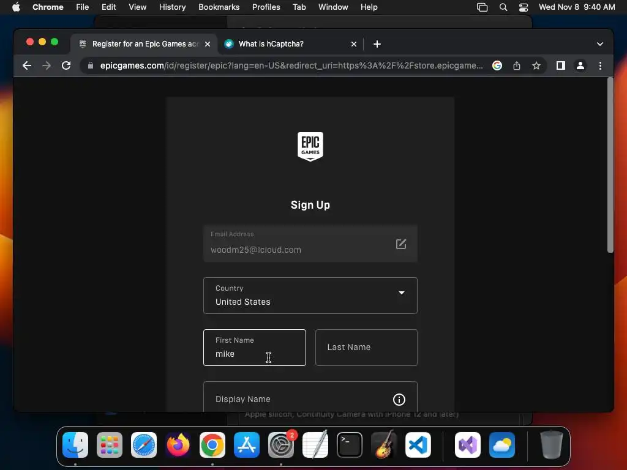Screen dimensions: 627x470
Task: Click the page vertical scrollbar
Action: (610, 165)
